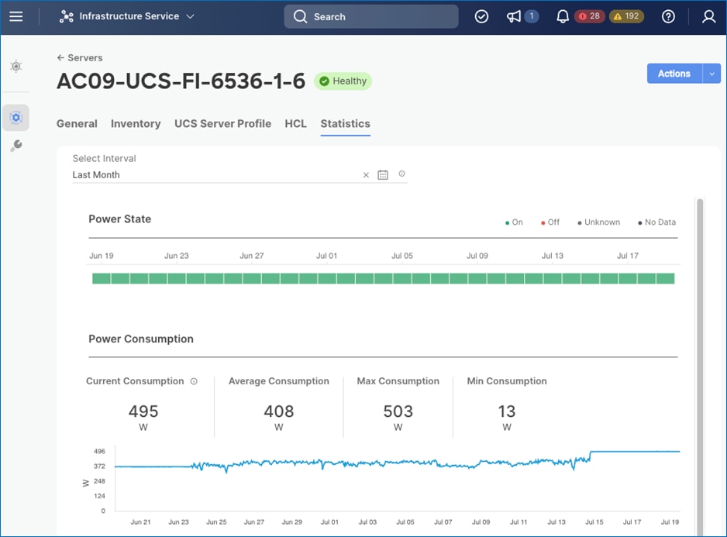
Task: Click the Infrastructure Service app icon
Action: click(x=67, y=17)
